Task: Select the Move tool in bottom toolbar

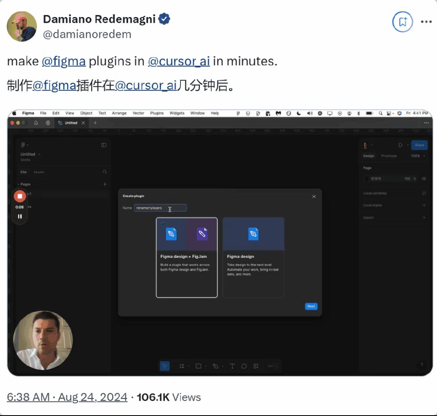Action: click(x=164, y=366)
